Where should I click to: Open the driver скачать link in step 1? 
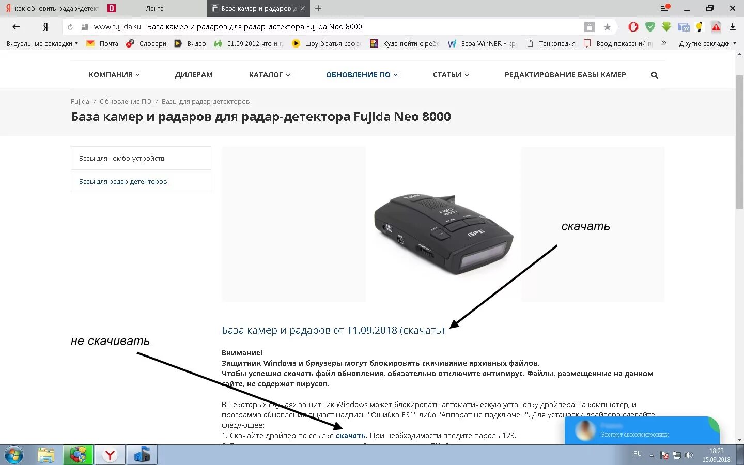(x=351, y=436)
